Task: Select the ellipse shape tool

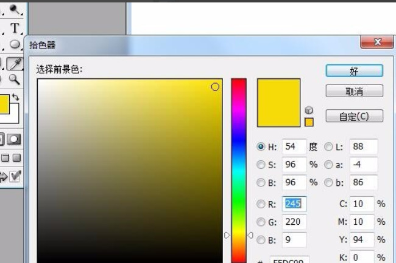Action: tap(15, 45)
